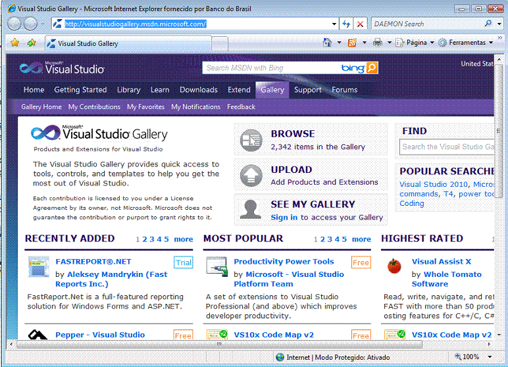Click Feedback link

(x=241, y=107)
